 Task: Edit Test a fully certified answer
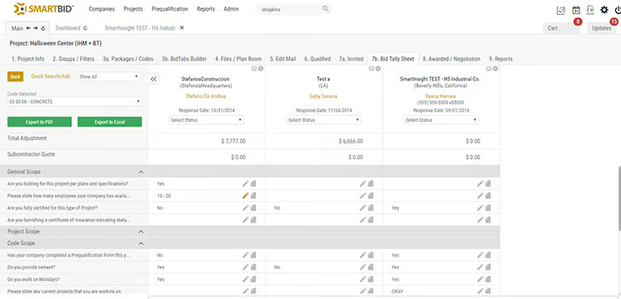pos(363,208)
